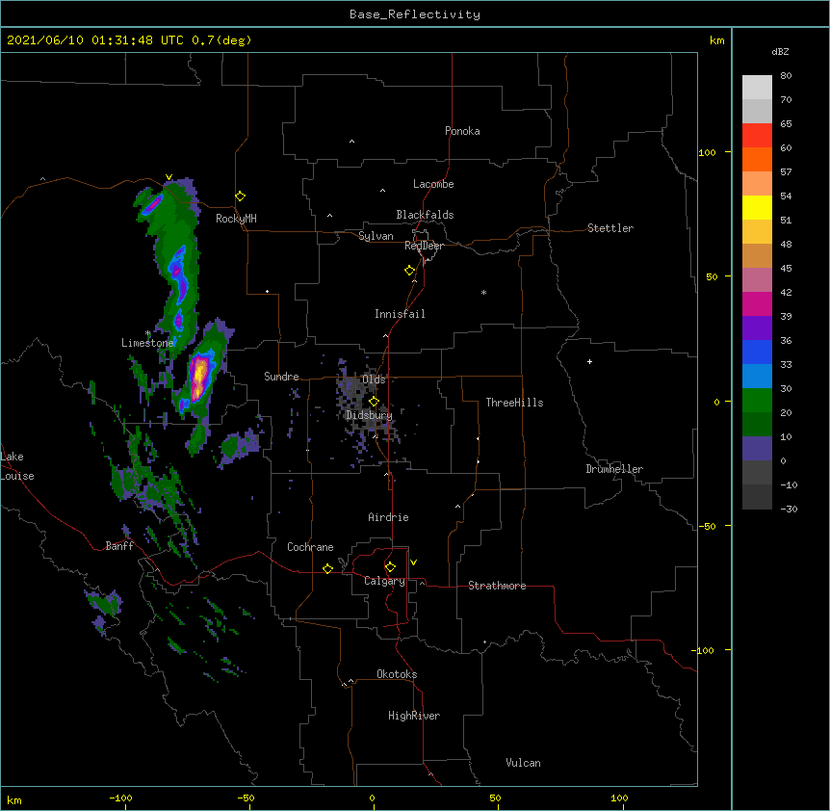
Task: Select the Calgary city label
Action: tap(385, 581)
